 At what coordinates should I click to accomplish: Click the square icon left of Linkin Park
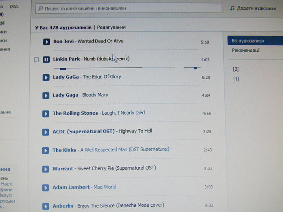click(x=37, y=60)
